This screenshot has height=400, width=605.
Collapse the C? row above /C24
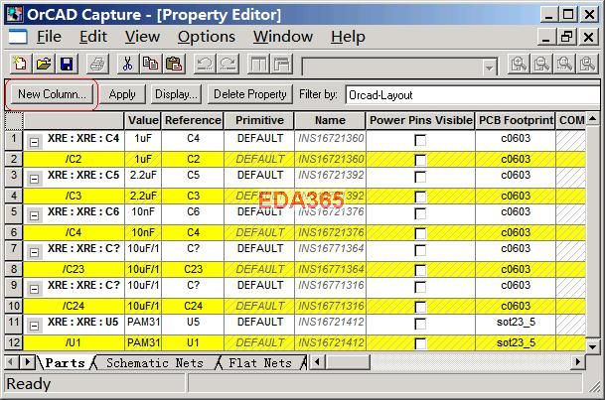coord(34,289)
